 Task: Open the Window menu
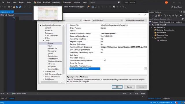[77, 2]
